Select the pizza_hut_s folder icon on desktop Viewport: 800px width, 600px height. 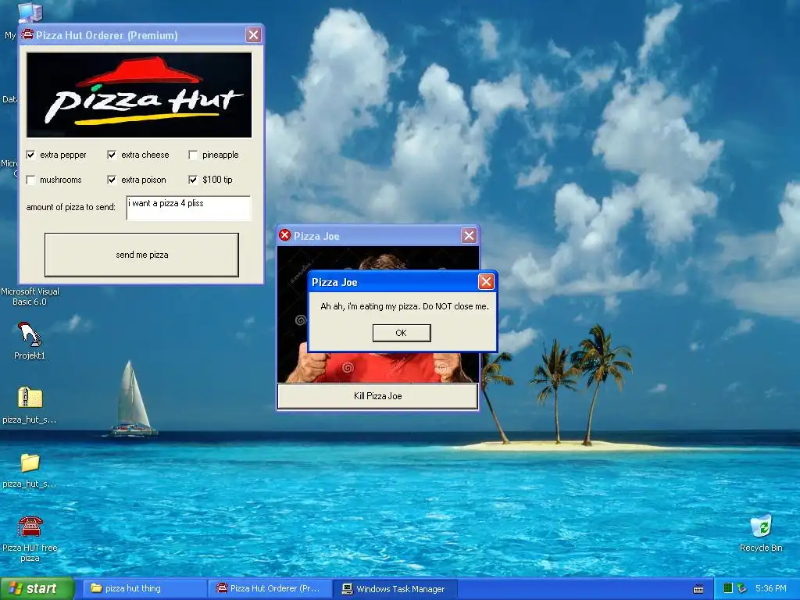[30, 470]
